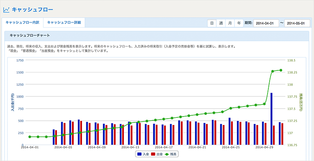Select the 年 period button
The image size is (314, 161).
pos(239,23)
